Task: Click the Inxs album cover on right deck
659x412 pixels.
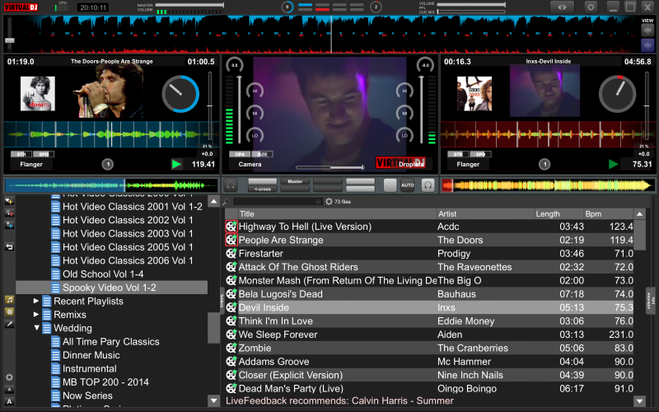Action: (x=474, y=93)
